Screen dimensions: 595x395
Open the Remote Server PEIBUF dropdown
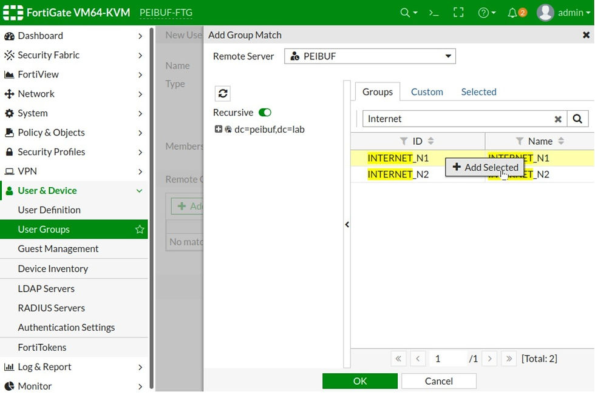pos(370,56)
